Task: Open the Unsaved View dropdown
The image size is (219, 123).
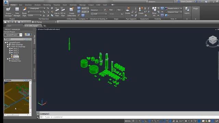Action: [173, 12]
